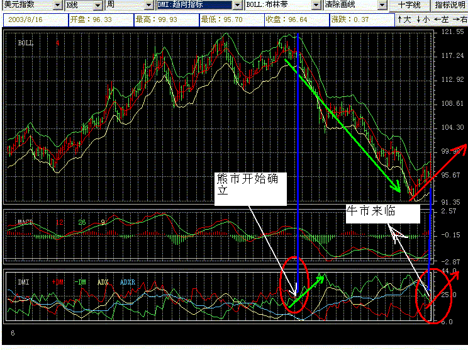This screenshot has width=468, height=350.
Task: Open the K线 chart type dropdown arrow
Action: click(x=97, y=5)
